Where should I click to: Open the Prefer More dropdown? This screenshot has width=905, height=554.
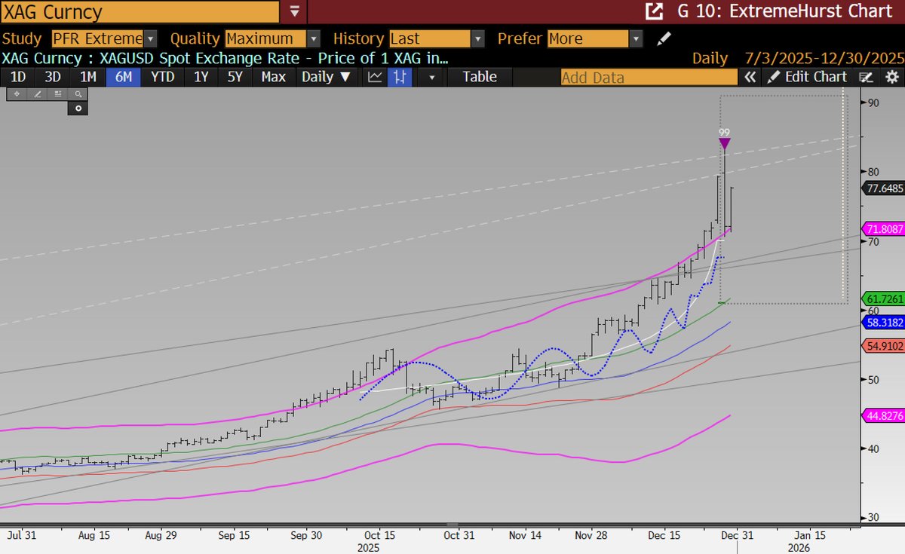coord(636,38)
